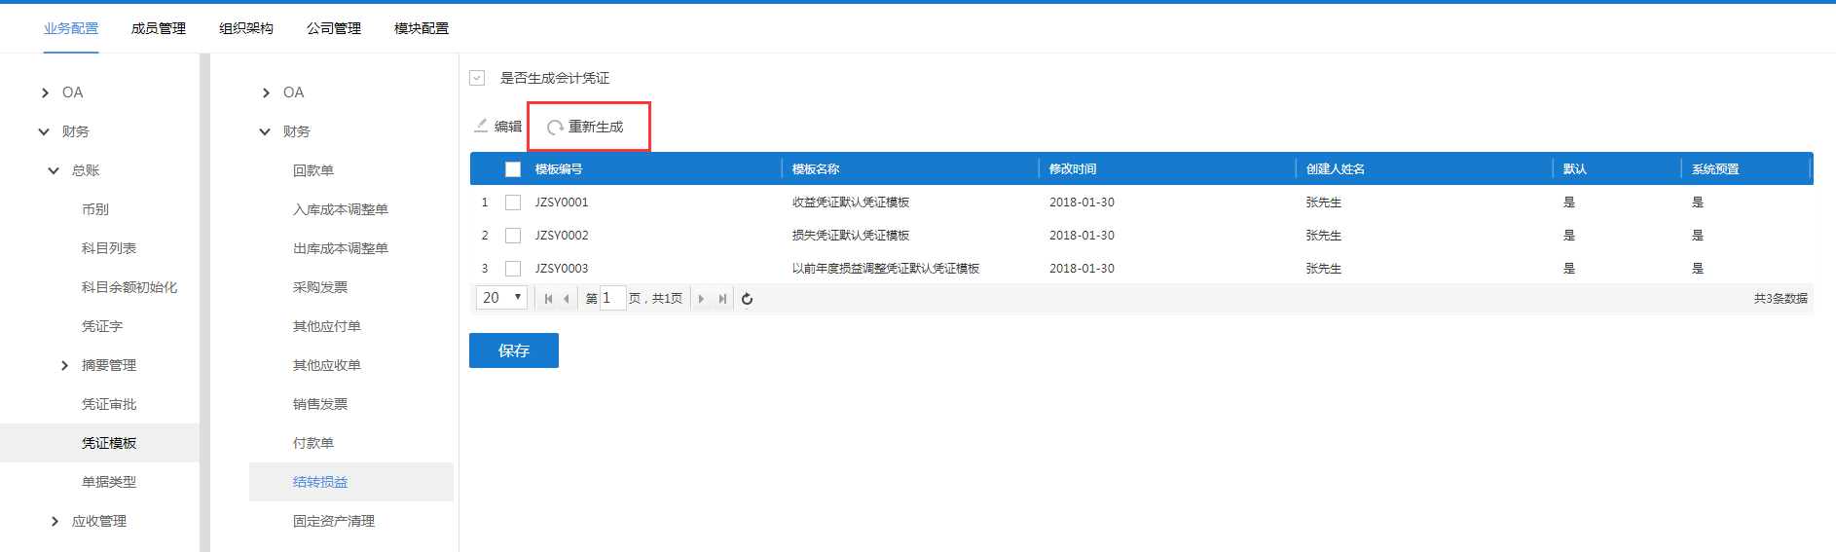
Task: Check the select-all header checkbox
Action: pos(513,169)
